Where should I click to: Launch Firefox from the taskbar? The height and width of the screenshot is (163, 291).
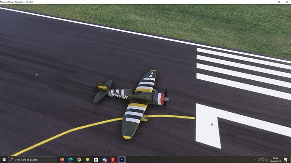pyautogui.click(x=62, y=160)
